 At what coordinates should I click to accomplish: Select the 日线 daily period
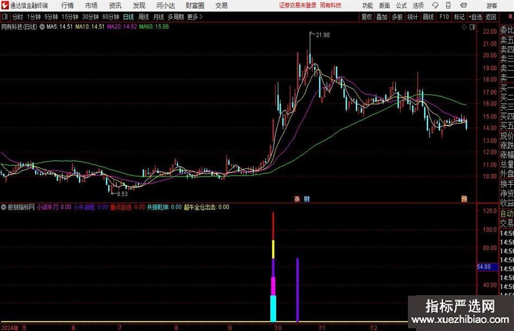pos(128,17)
